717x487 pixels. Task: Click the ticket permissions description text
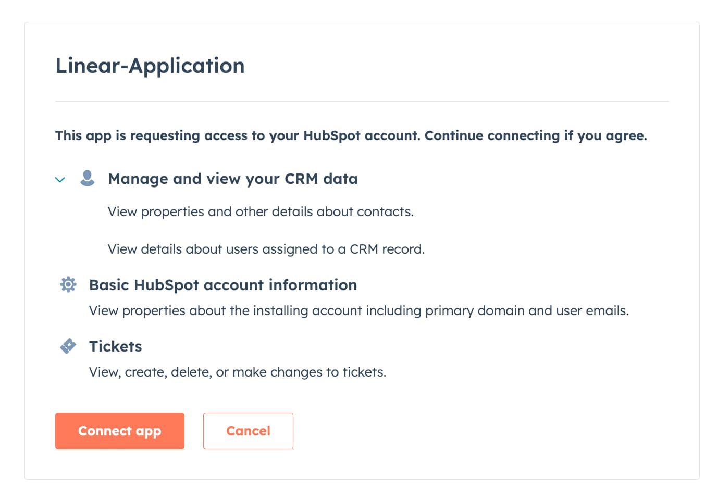[238, 372]
